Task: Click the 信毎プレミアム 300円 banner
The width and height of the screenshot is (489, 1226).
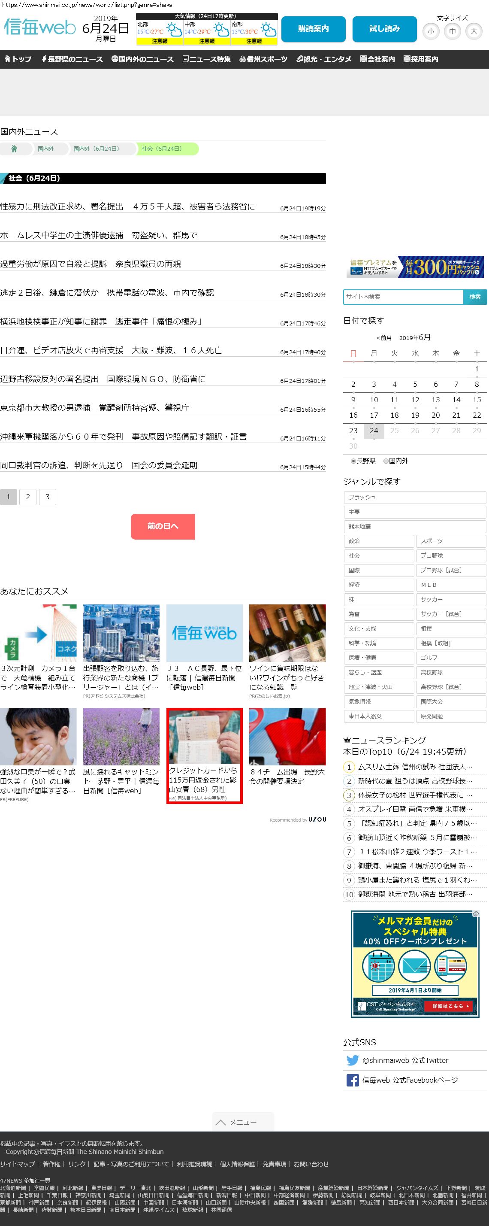Action: (x=415, y=267)
